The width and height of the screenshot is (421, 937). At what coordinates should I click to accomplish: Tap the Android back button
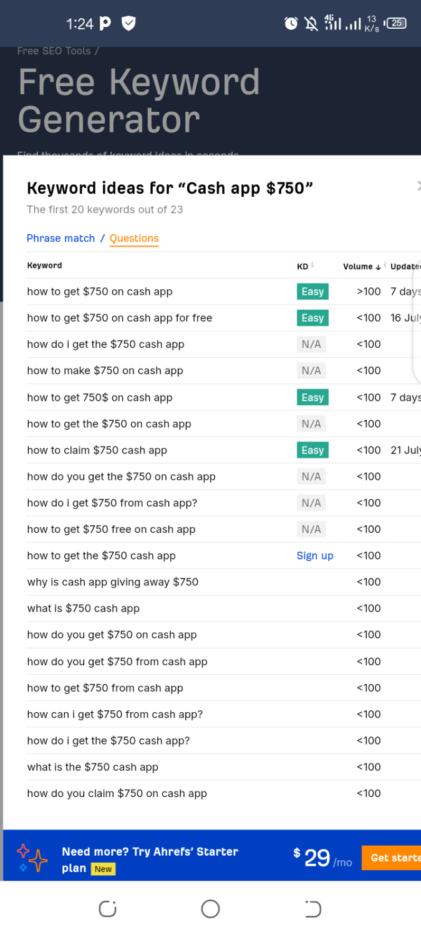313,909
